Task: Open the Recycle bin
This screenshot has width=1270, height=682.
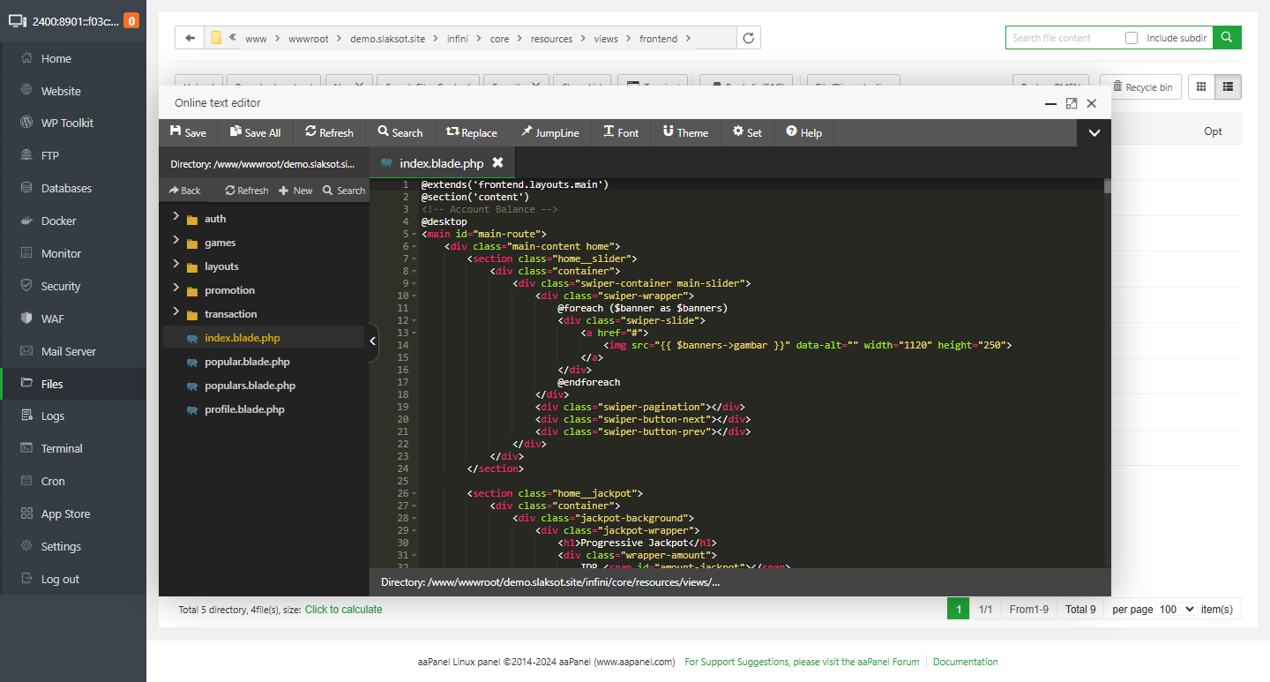Action: 1141,86
